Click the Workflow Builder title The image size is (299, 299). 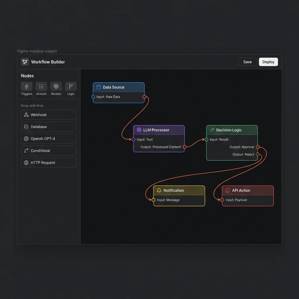point(48,62)
